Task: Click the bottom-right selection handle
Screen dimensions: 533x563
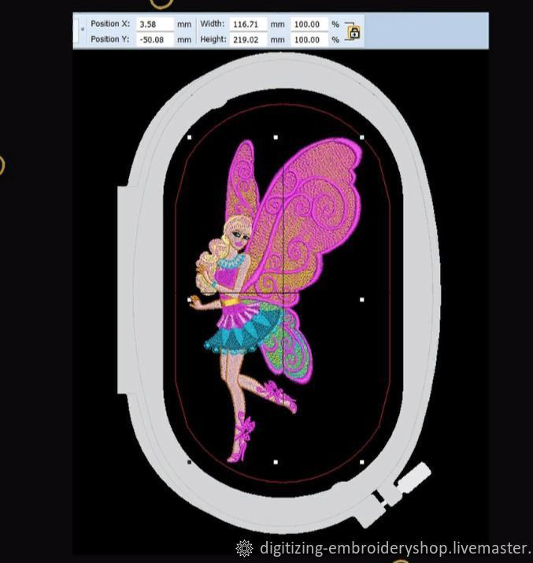Action: tap(361, 462)
